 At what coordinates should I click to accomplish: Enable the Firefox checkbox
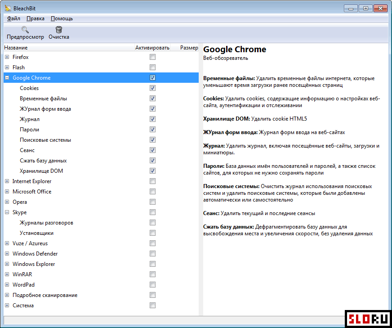(152, 57)
